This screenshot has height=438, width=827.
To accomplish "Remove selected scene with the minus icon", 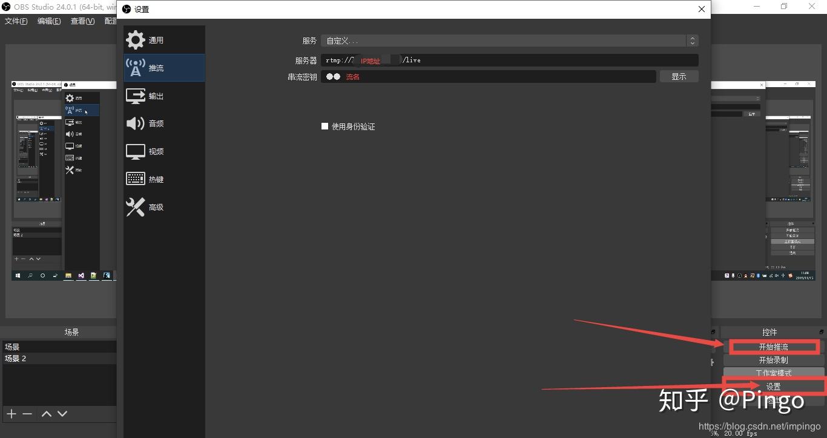I will 27,414.
